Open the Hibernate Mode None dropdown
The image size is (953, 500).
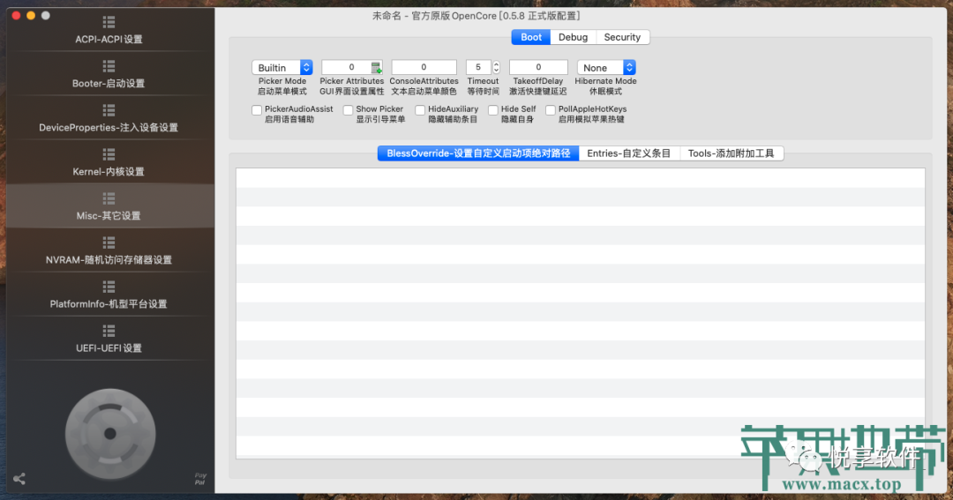coord(606,67)
